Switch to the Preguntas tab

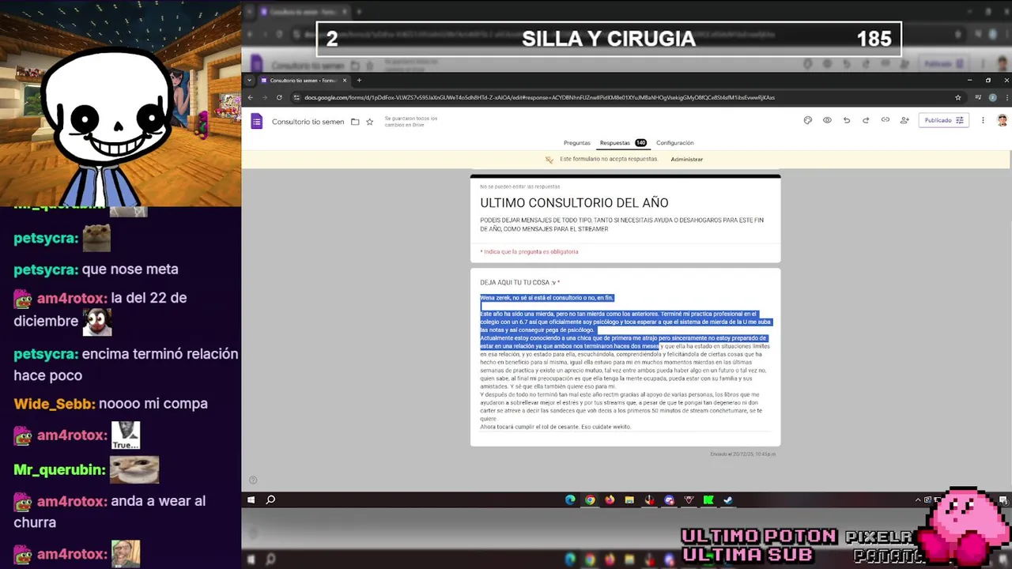coord(576,143)
